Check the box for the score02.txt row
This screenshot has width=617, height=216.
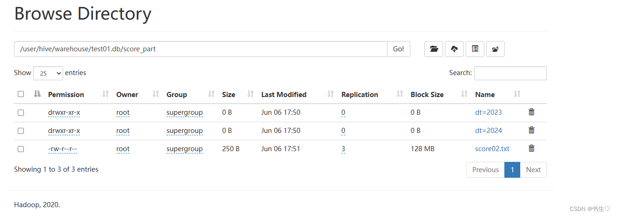tap(21, 149)
